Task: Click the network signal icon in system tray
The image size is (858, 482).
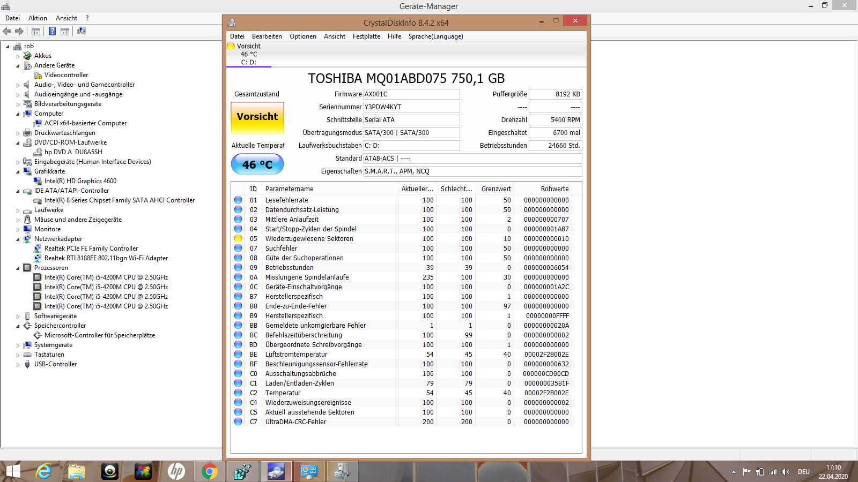Action: click(773, 472)
